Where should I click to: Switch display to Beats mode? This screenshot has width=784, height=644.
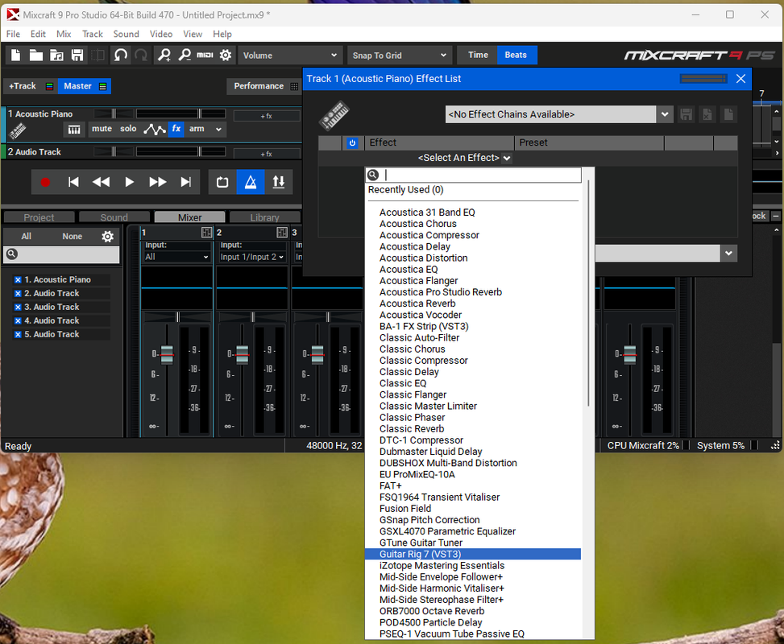click(x=516, y=55)
